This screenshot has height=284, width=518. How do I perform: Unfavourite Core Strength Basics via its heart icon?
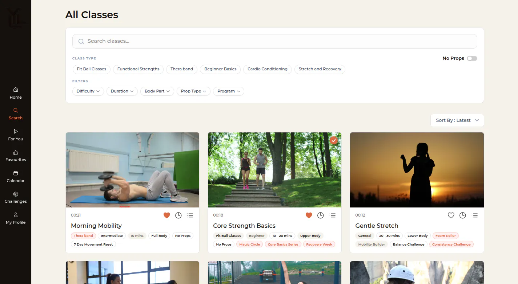[x=309, y=215]
